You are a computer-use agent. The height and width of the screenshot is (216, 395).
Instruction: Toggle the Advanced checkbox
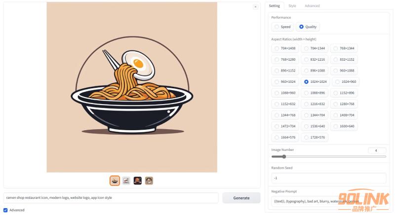point(5,210)
